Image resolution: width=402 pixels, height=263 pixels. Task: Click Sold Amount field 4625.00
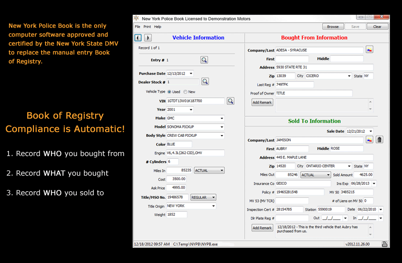tap(364, 175)
